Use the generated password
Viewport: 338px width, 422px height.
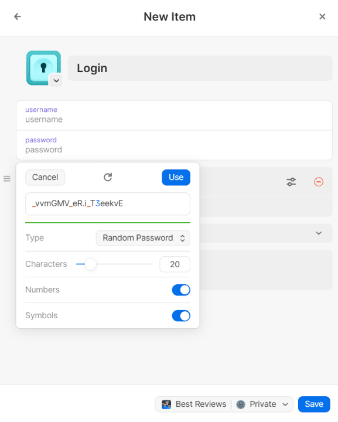[x=176, y=178]
